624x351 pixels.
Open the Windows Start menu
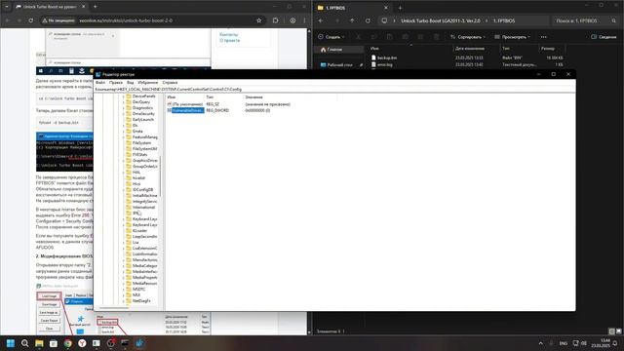click(11, 343)
